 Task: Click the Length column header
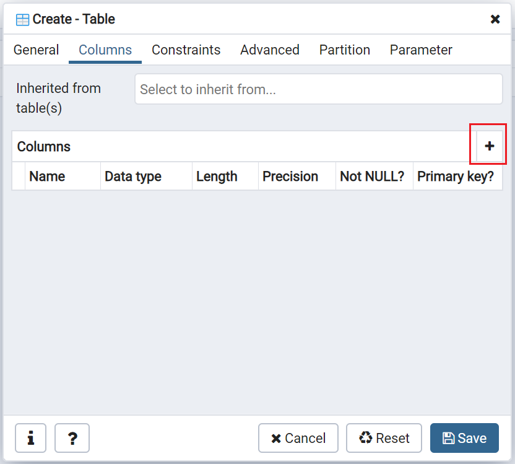point(217,177)
